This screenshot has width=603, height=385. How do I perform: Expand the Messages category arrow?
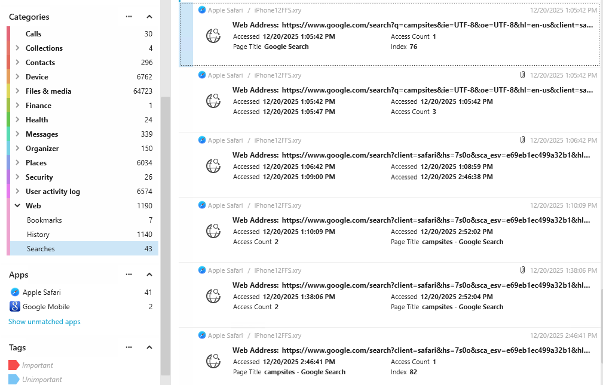pos(17,134)
